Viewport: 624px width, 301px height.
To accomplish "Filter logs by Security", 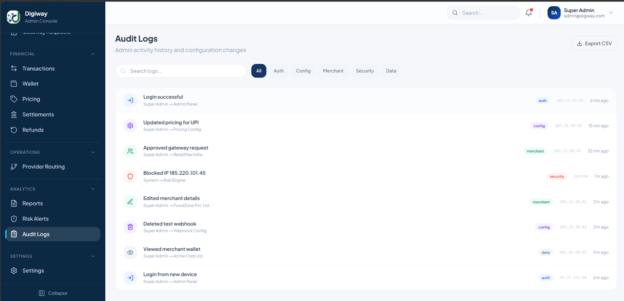I will 365,71.
